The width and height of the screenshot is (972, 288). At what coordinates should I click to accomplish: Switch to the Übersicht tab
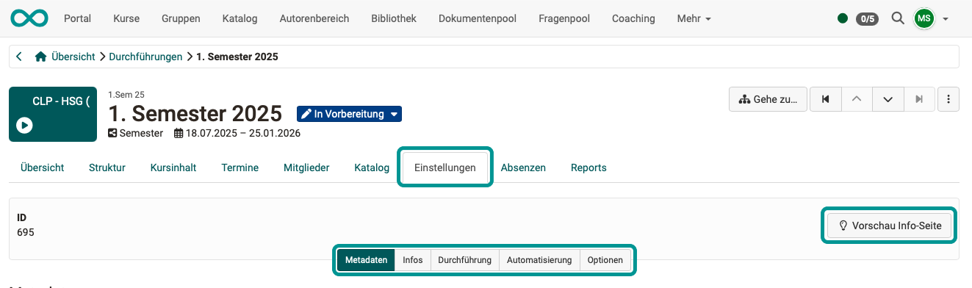pos(43,168)
